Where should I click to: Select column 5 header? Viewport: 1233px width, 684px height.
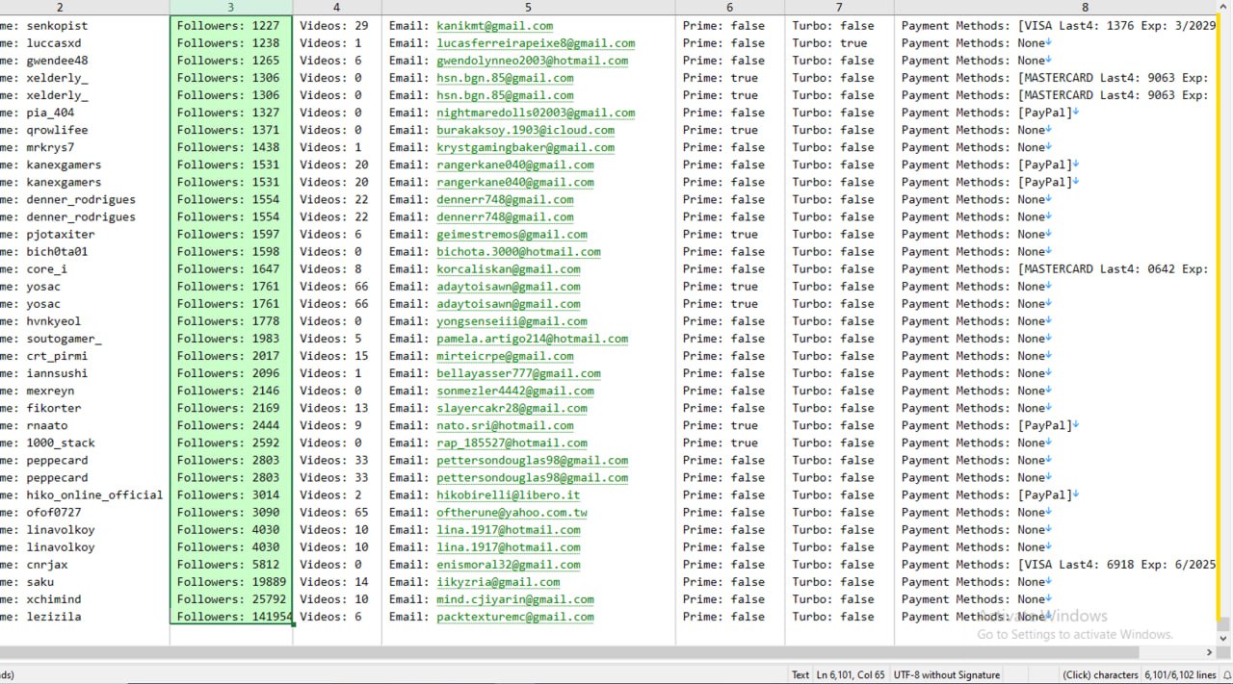(528, 7)
